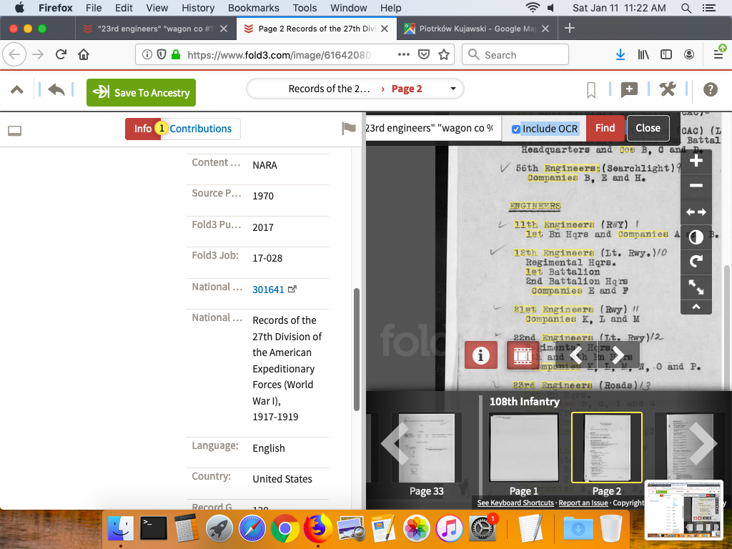The height and width of the screenshot is (549, 732).
Task: Collapse the header with up chevron
Action: pyautogui.click(x=16, y=90)
